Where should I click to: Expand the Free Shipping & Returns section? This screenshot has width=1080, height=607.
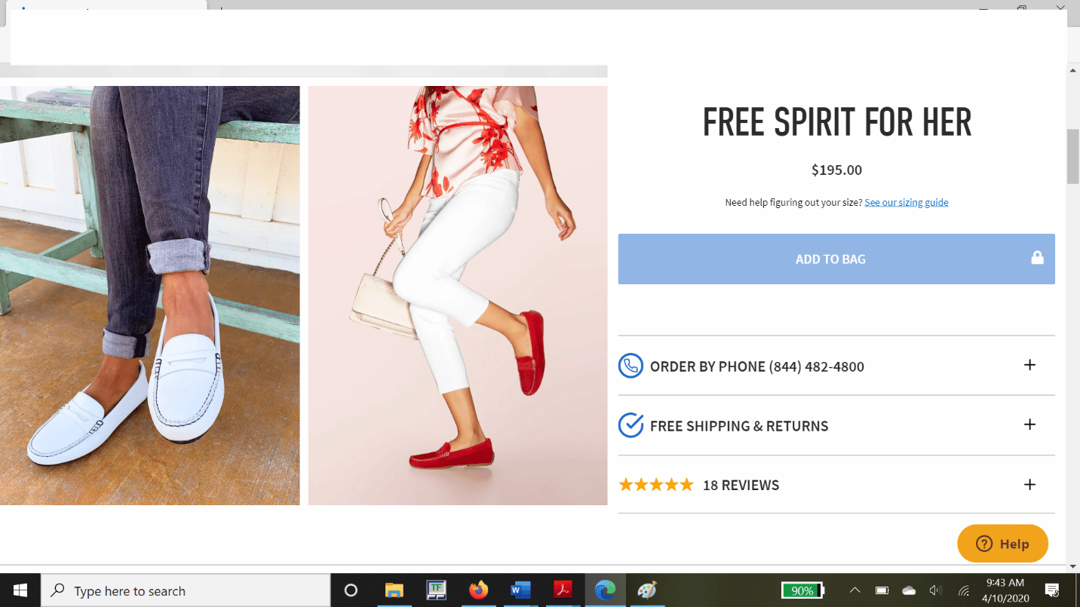(x=1029, y=425)
